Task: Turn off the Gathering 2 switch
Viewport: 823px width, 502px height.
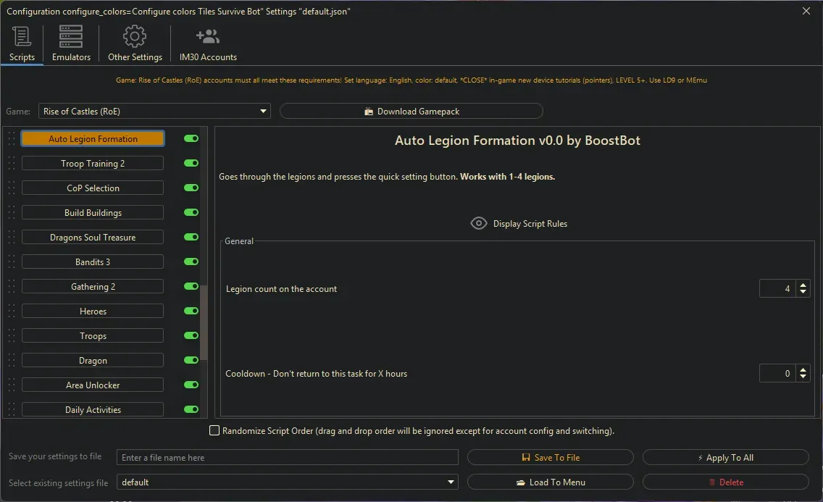Action: tap(191, 286)
